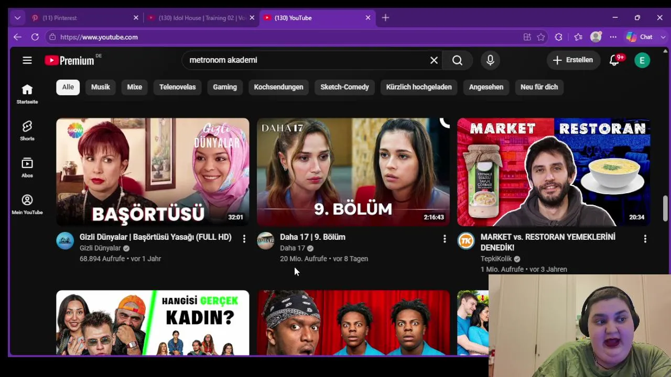Filter by the Gaming chip
Image resolution: width=671 pixels, height=377 pixels.
(225, 87)
